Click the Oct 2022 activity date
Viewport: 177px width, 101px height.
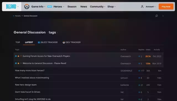tap(157, 56)
